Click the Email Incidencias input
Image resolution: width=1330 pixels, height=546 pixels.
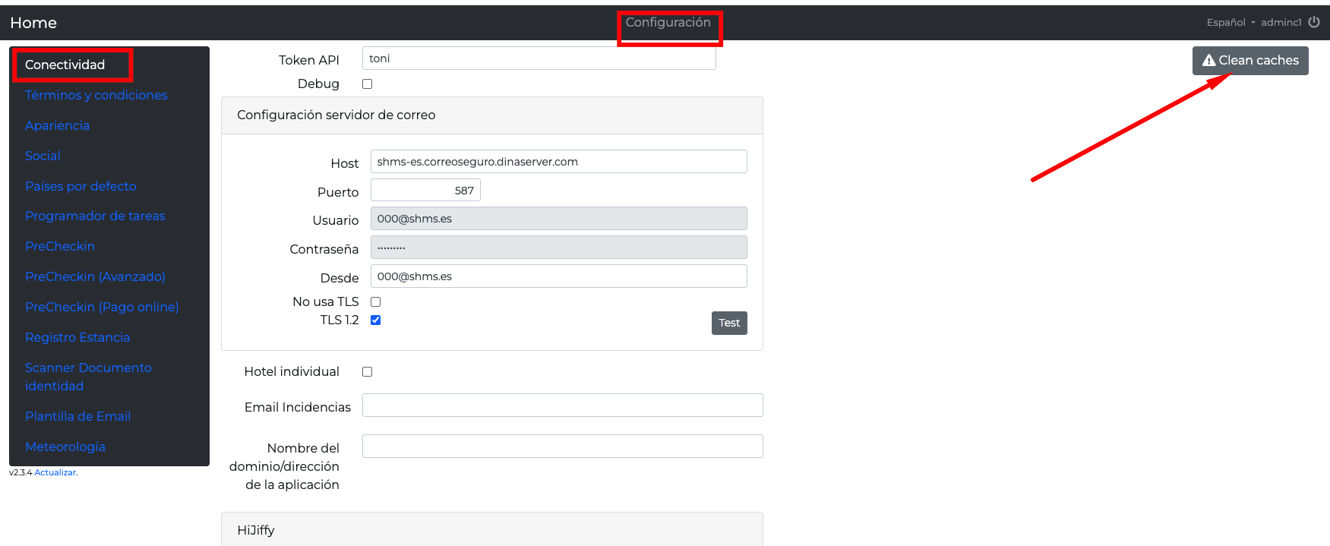click(x=562, y=406)
